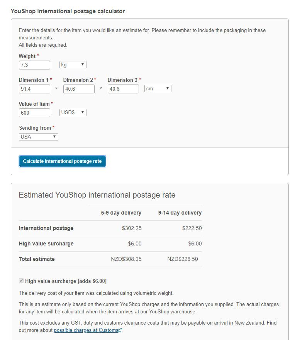Click the NZD$308.25 total estimate
This screenshot has height=340, width=295.
[x=126, y=259]
